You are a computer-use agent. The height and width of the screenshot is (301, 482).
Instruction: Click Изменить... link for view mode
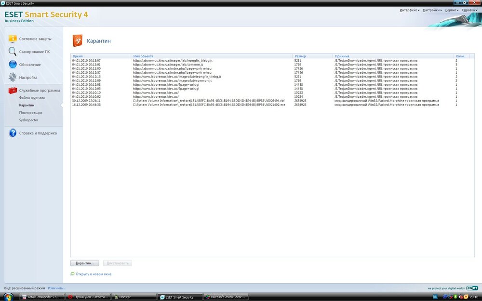pyautogui.click(x=56, y=288)
